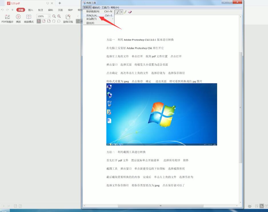Screen dimensions: 268x212
Task: Open the 旋转文档 rotate document tool
Action: point(68,17)
